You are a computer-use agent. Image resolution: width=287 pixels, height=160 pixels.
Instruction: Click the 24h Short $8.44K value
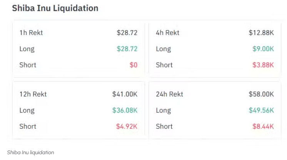click(263, 126)
